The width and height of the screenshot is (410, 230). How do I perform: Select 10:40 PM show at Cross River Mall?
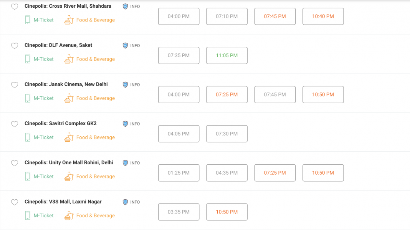[323, 17]
